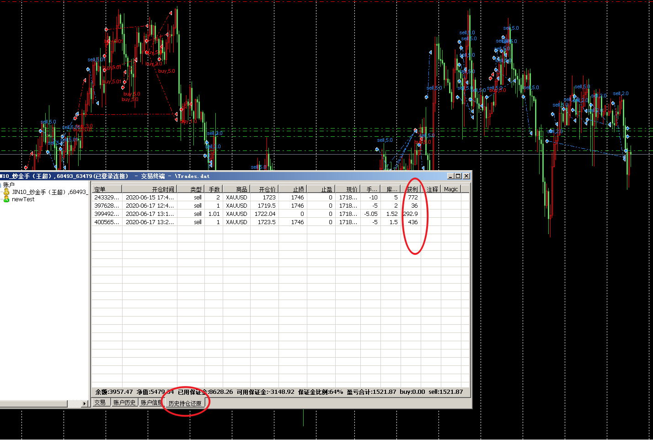Select the 历史持仓还原 tab
653x440 pixels.
click(185, 403)
